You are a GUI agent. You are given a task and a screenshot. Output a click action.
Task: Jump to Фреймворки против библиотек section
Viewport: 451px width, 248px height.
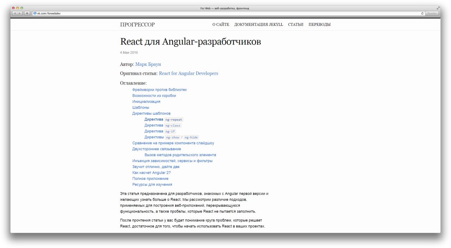click(160, 90)
